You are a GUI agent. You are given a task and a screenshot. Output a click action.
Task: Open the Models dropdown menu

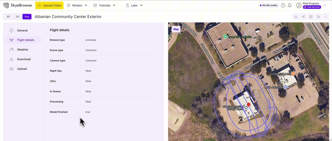coord(77,5)
